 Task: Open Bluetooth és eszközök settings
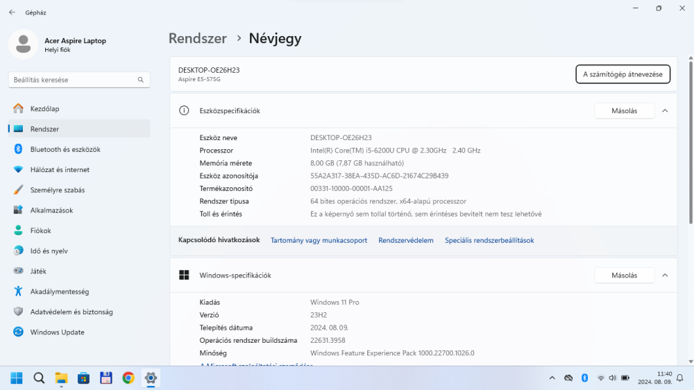[x=65, y=149]
